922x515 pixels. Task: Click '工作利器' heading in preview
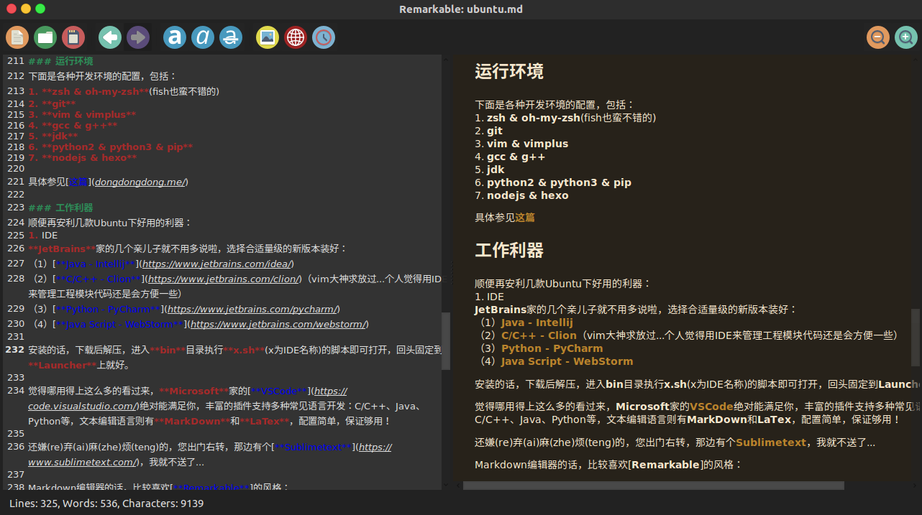[x=509, y=250]
